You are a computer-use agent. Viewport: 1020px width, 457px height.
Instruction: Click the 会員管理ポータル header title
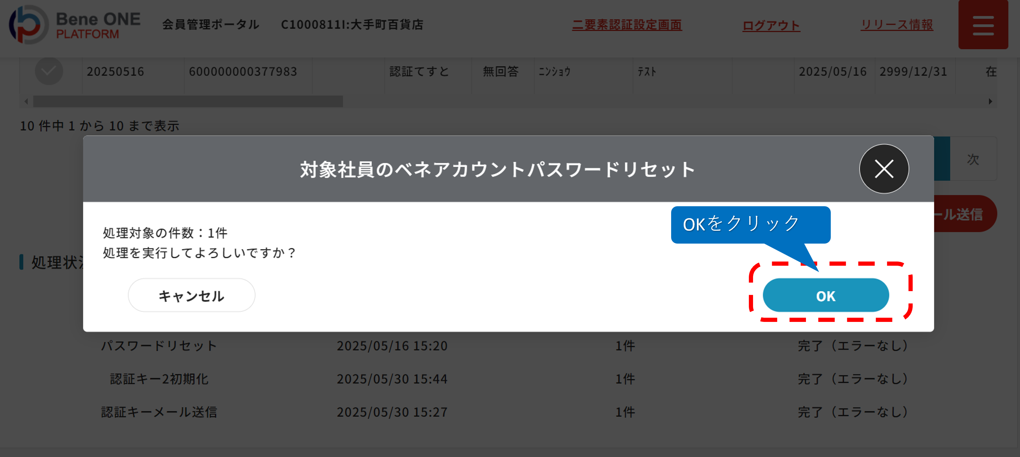[x=211, y=25]
